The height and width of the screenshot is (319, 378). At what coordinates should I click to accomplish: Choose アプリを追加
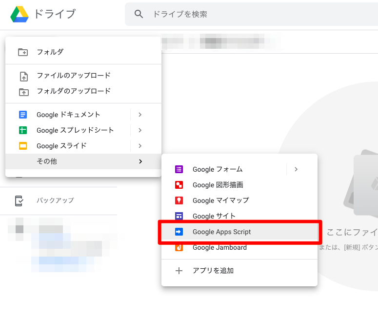(239, 271)
